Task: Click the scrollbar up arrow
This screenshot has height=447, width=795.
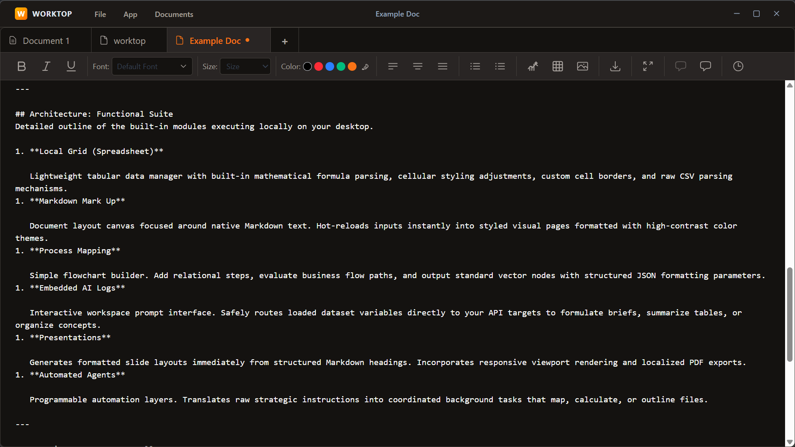Action: 790,85
